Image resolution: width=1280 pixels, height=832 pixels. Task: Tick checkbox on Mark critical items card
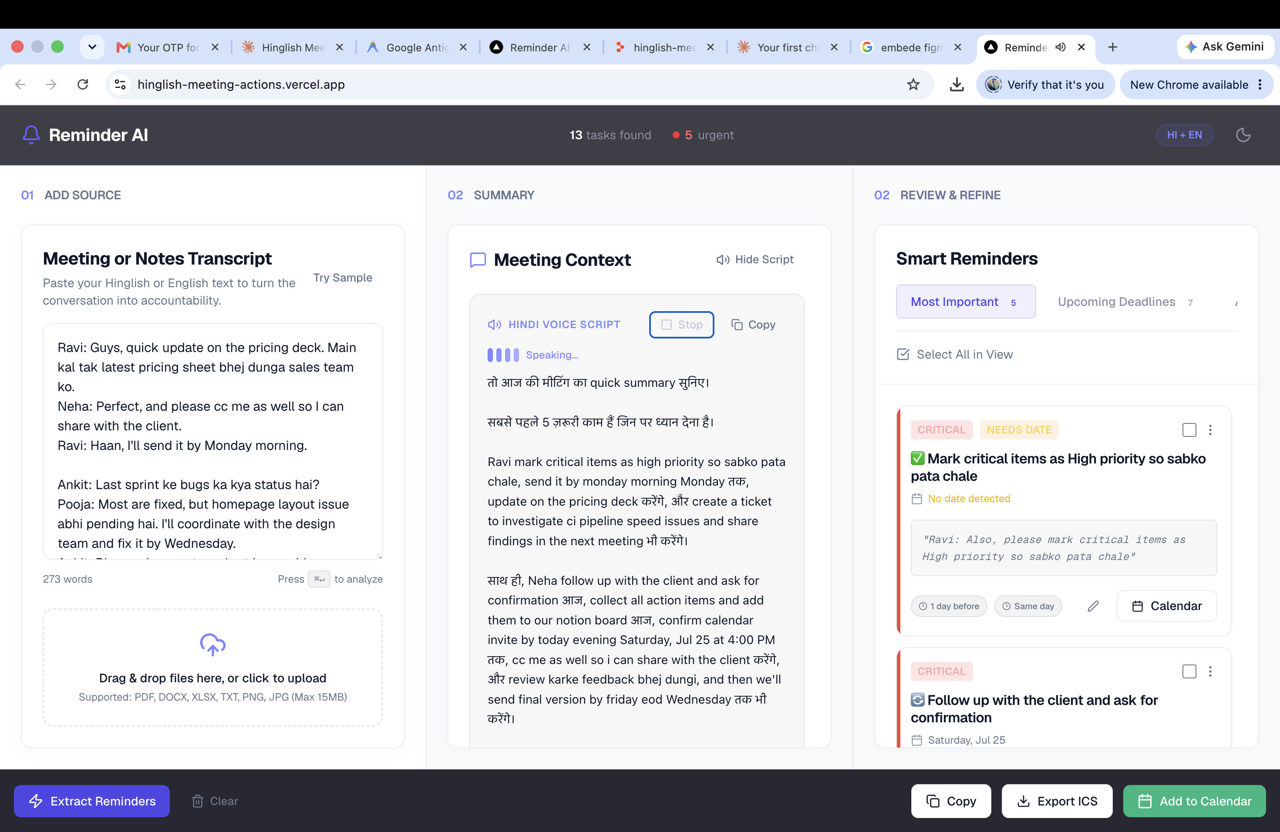point(1189,430)
